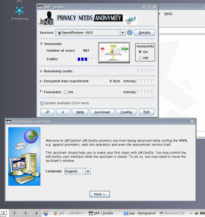Click the JonDo silhouette logo

46,18
